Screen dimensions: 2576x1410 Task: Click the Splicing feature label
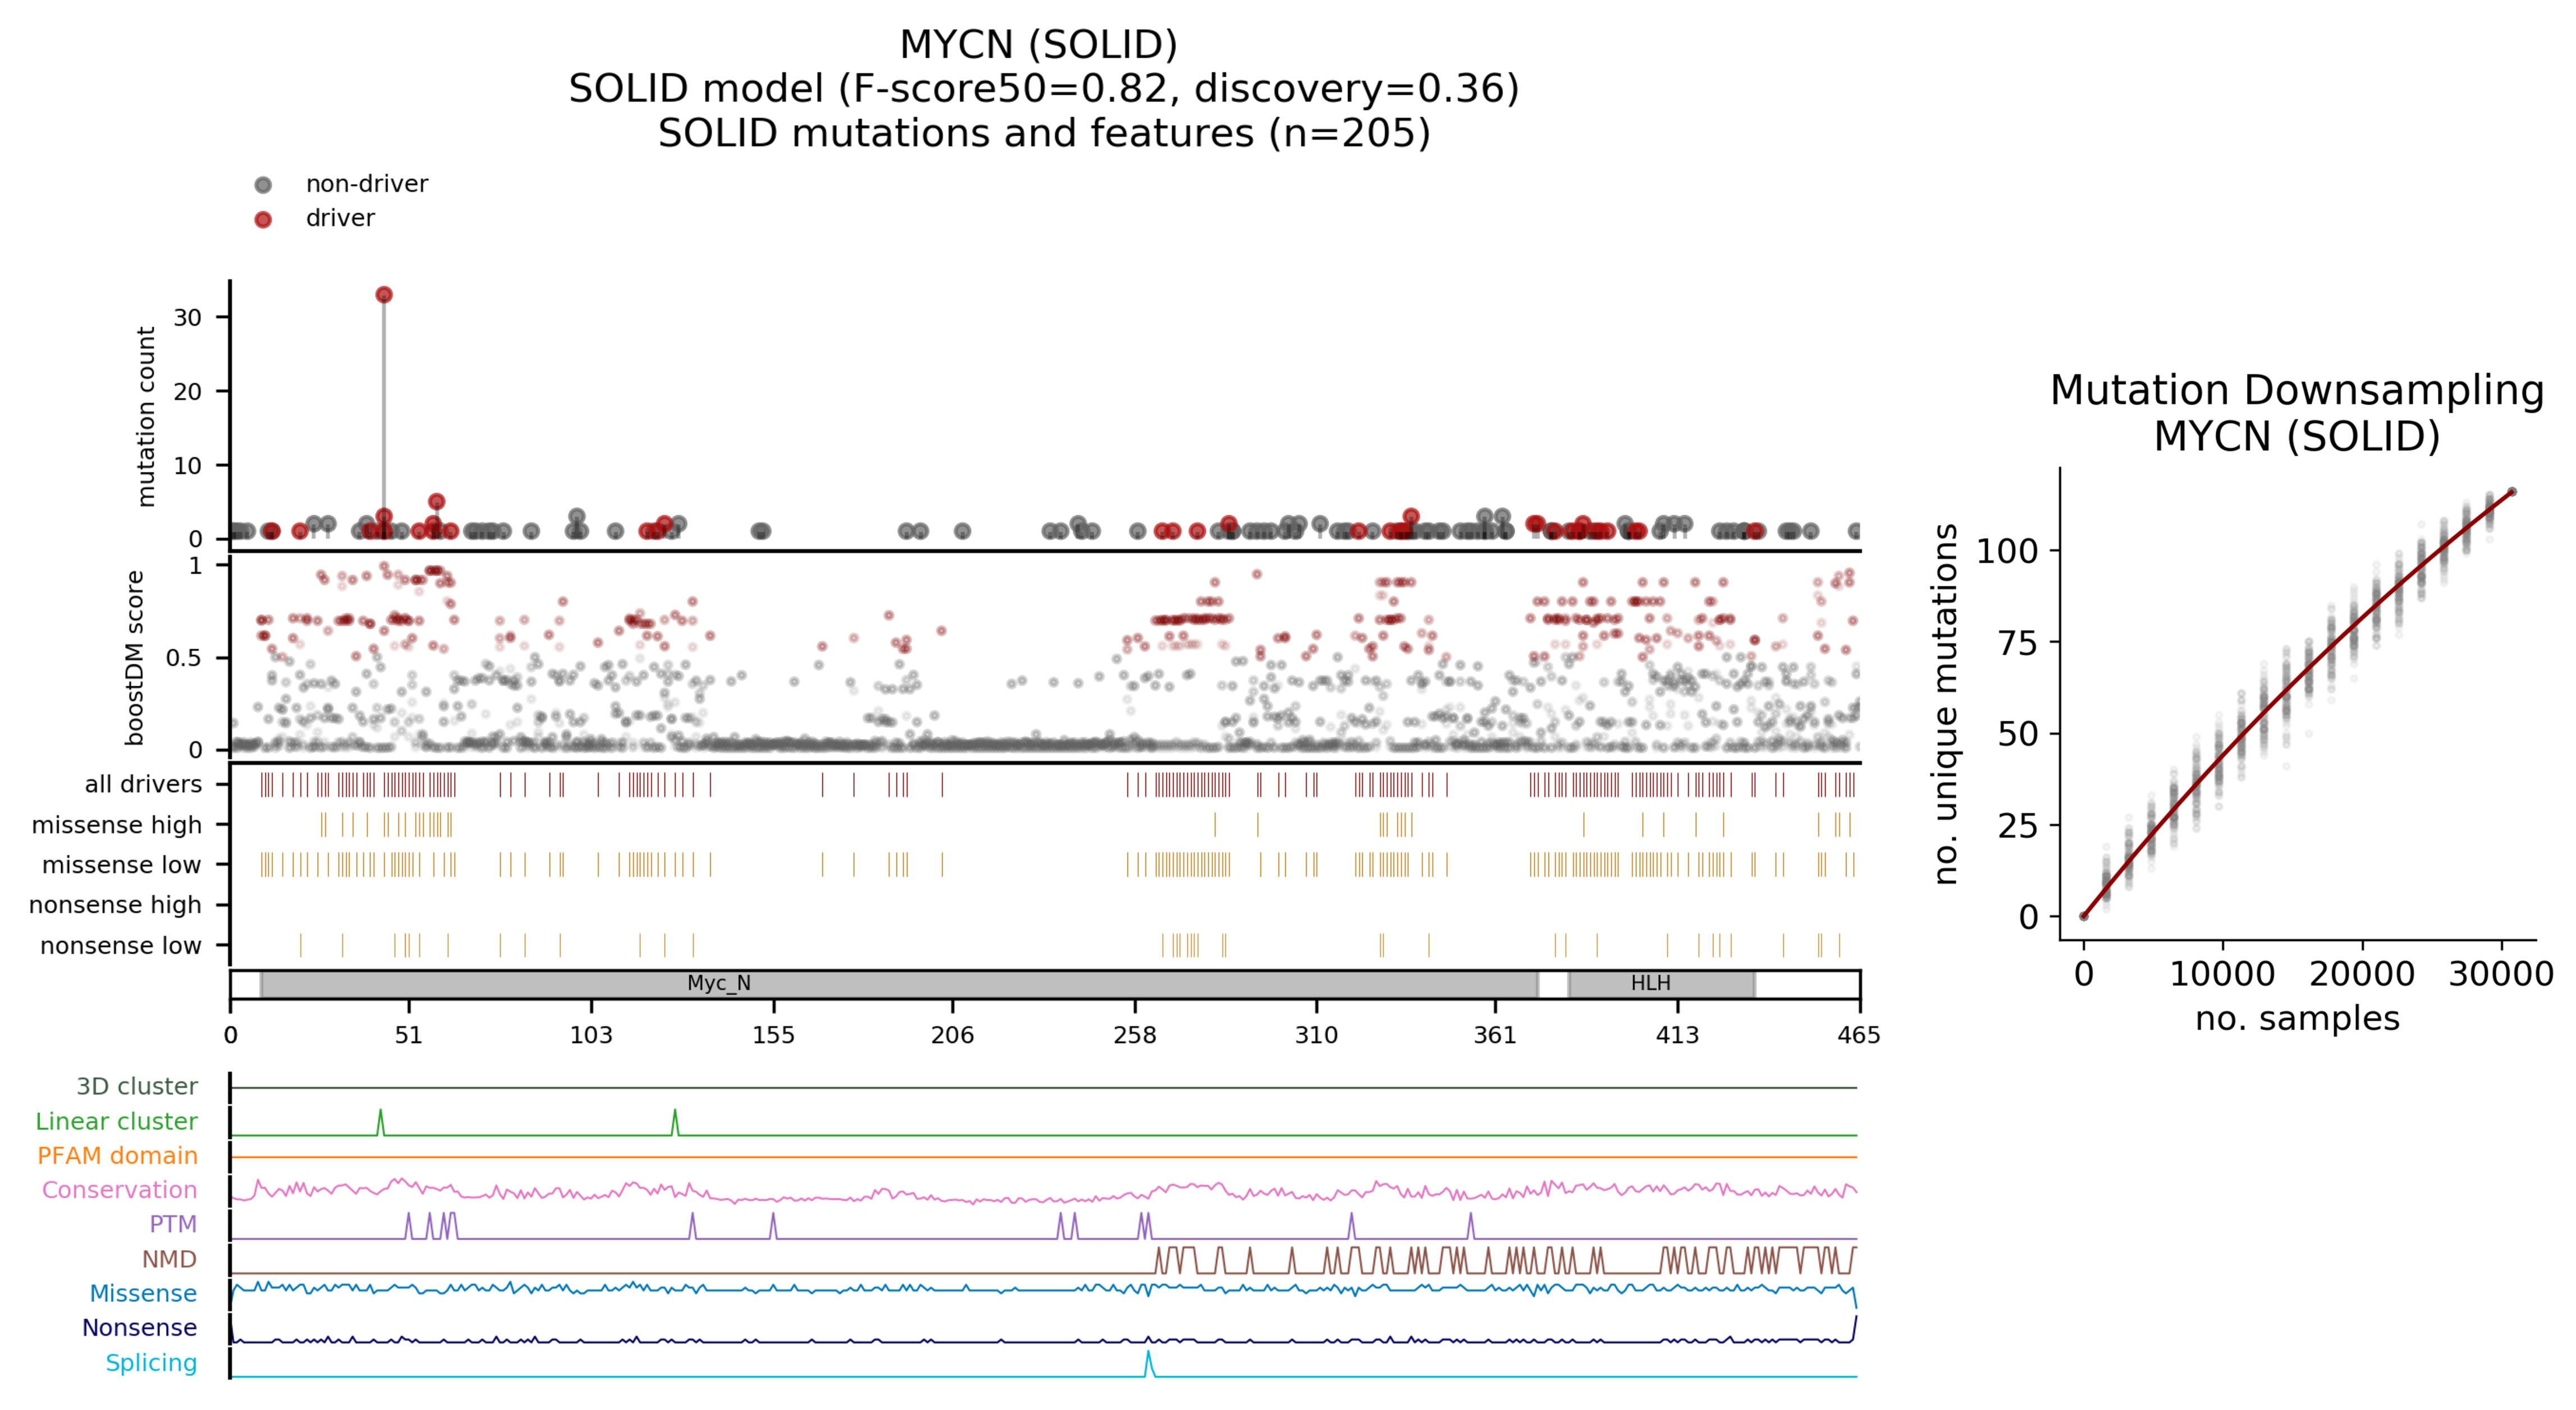pos(151,1362)
